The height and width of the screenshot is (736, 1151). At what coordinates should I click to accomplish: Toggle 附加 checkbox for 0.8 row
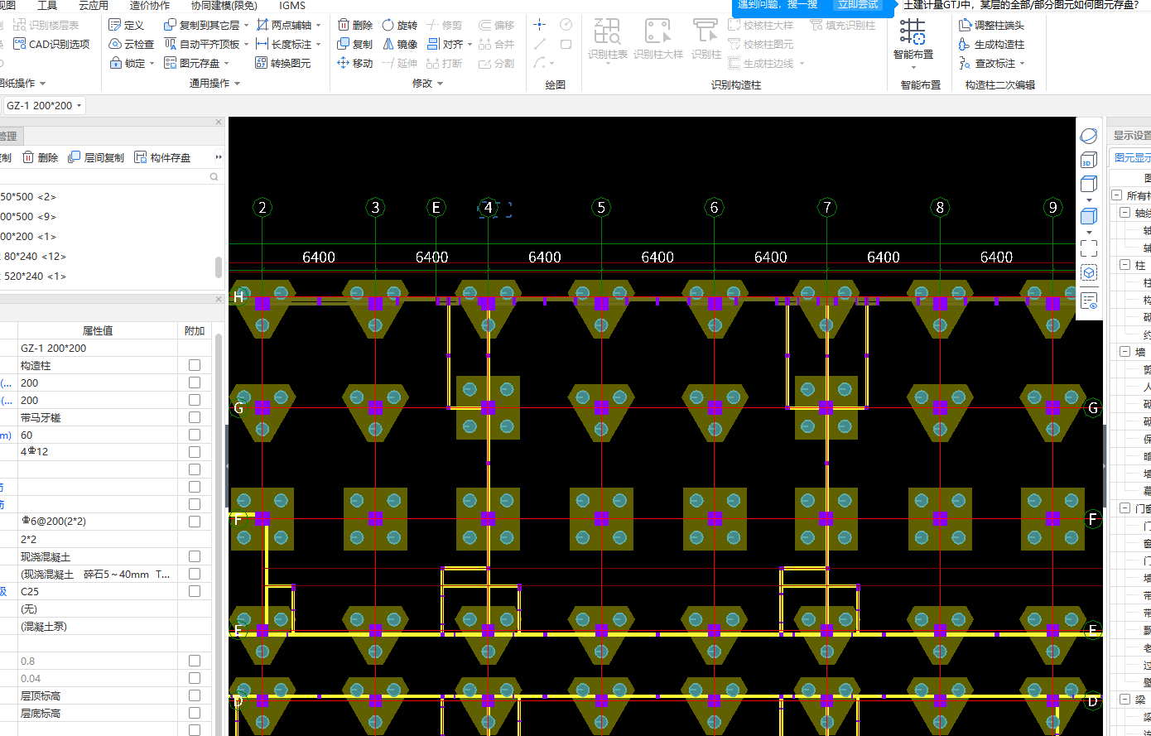[x=195, y=661]
